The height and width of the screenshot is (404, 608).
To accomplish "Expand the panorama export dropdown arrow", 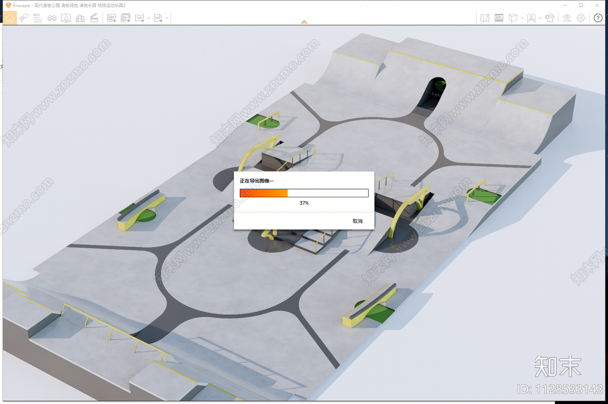I will [149, 18].
